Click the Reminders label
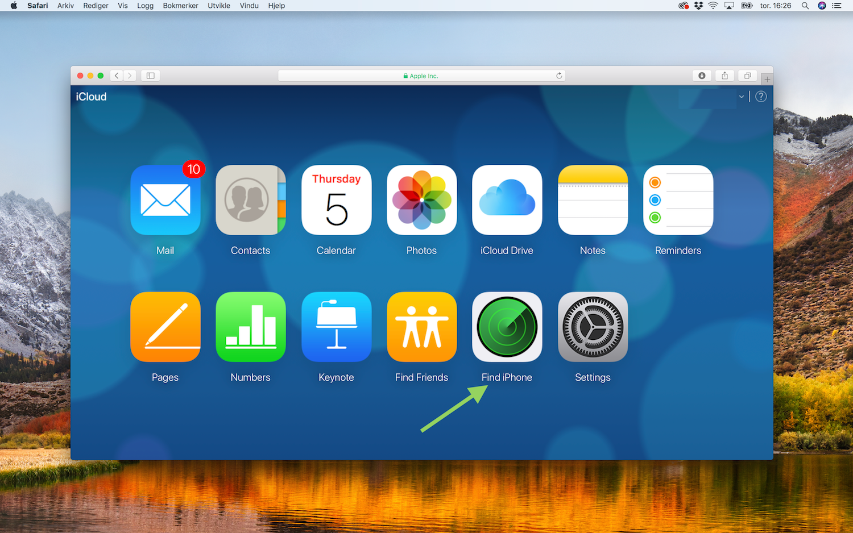This screenshot has height=533, width=853. (x=678, y=251)
